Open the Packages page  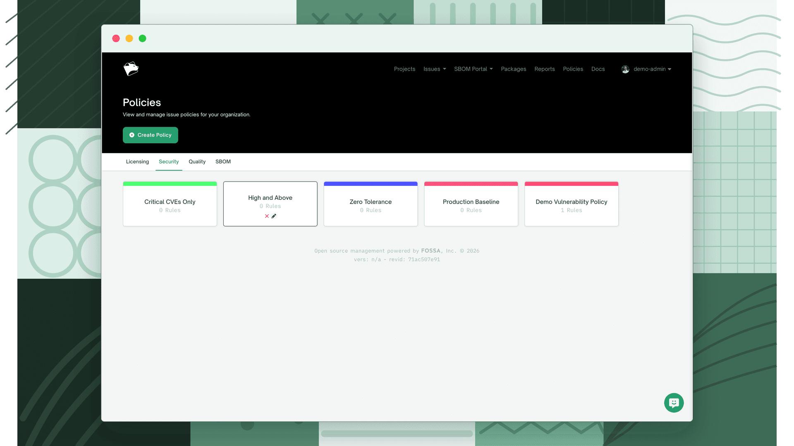[x=514, y=69]
